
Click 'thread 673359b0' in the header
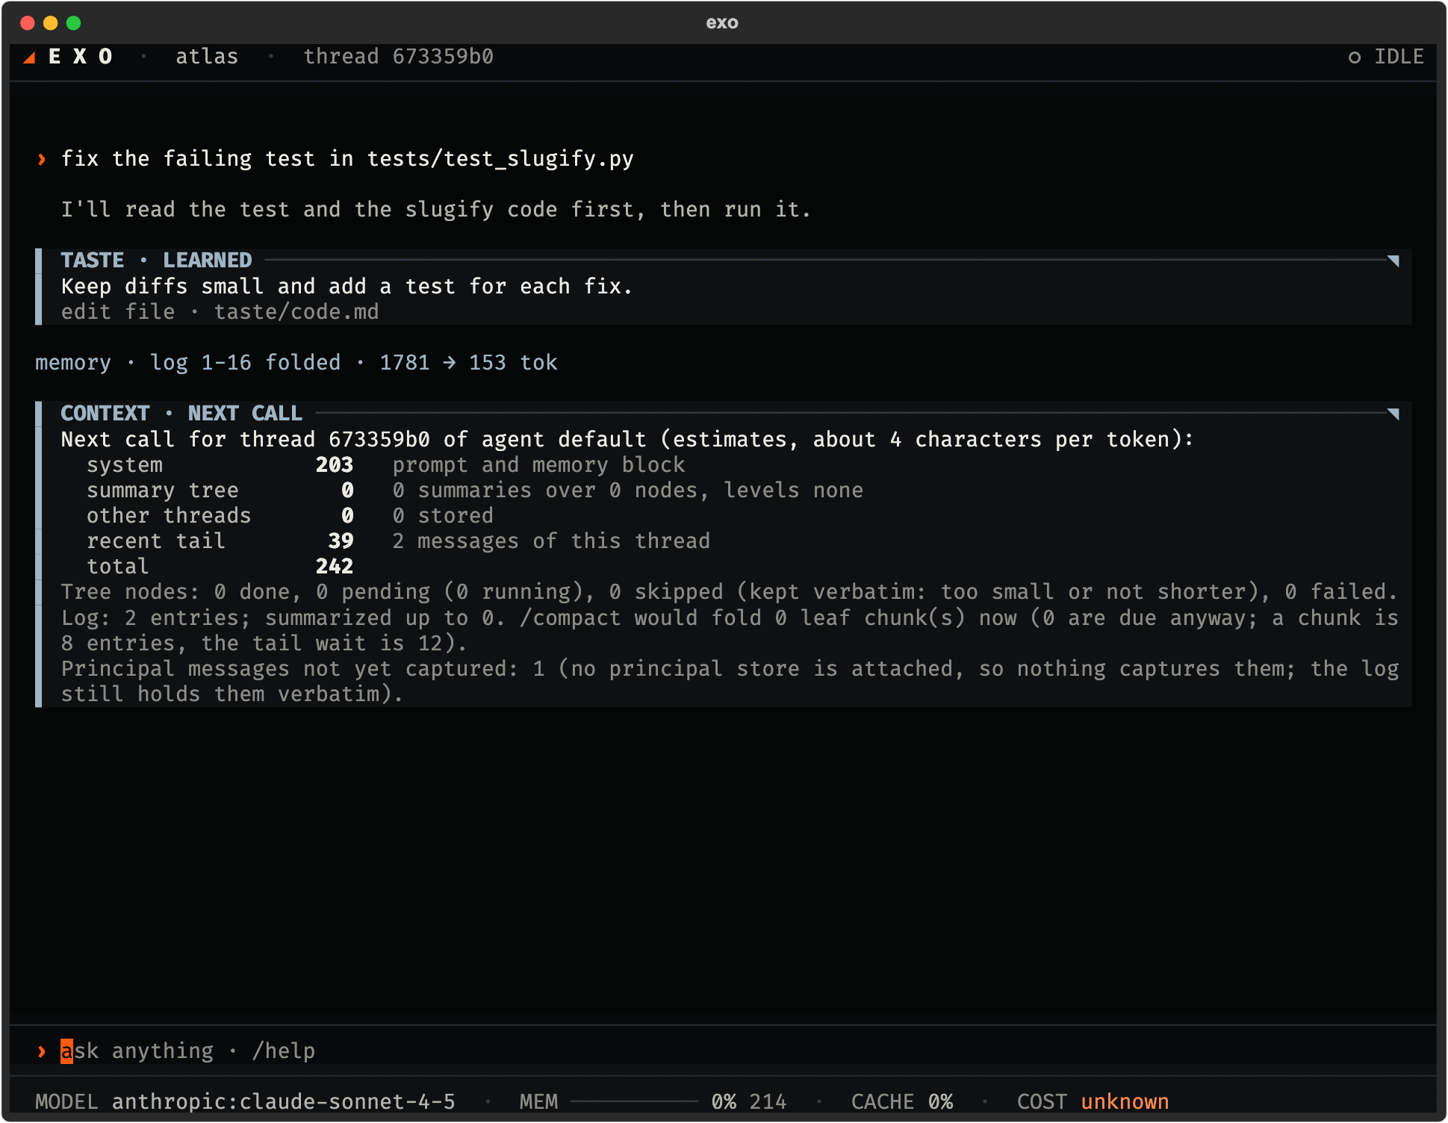(399, 57)
